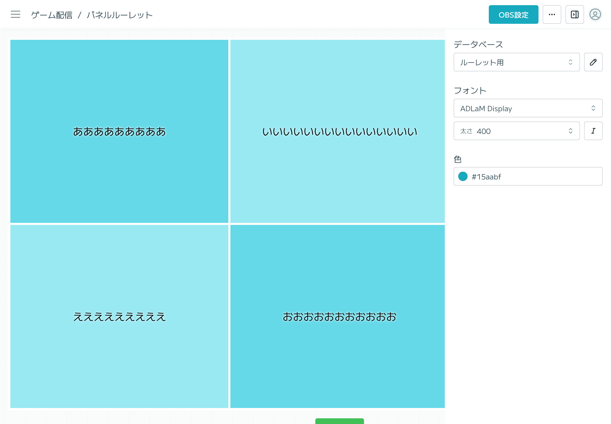Click the OBS設定 button
Screen dimensions: 611x424
[x=513, y=15]
